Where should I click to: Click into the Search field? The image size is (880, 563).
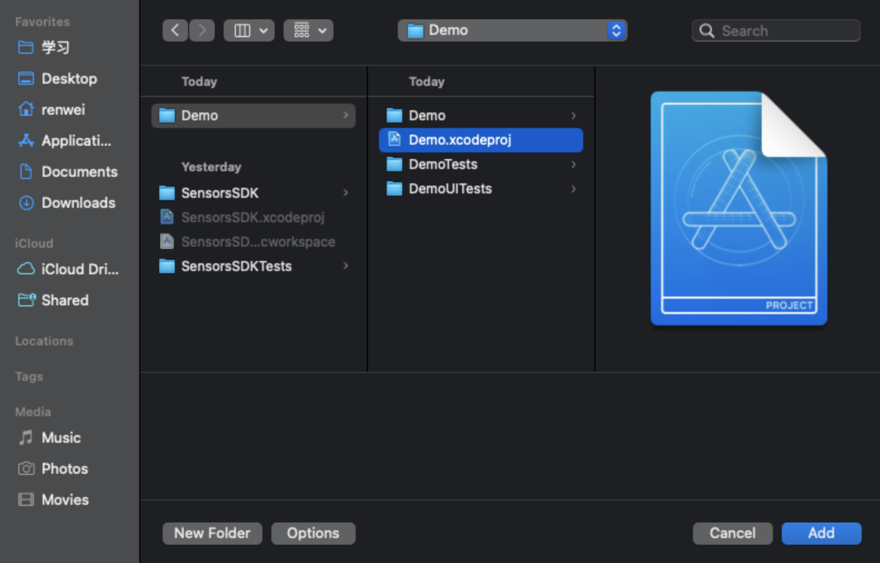(x=776, y=30)
